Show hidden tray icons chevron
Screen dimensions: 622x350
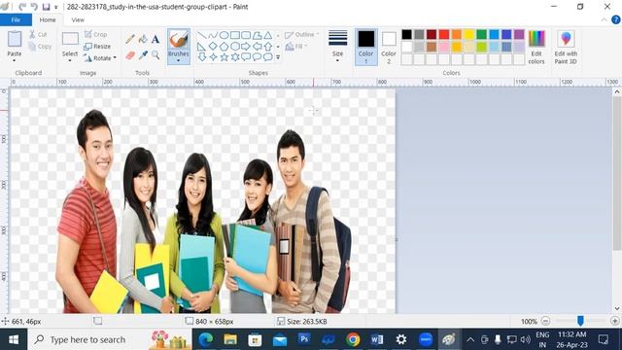(470, 339)
